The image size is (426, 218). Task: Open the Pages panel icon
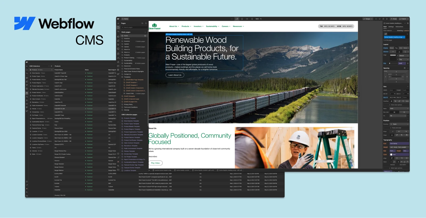pos(118,27)
